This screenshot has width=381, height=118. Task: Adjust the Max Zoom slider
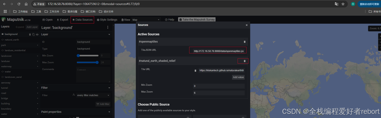point(88,62)
